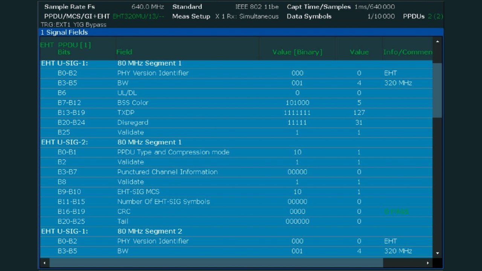Click the 'B20-B24' bits cell
The height and width of the screenshot is (271, 482).
tap(71, 122)
